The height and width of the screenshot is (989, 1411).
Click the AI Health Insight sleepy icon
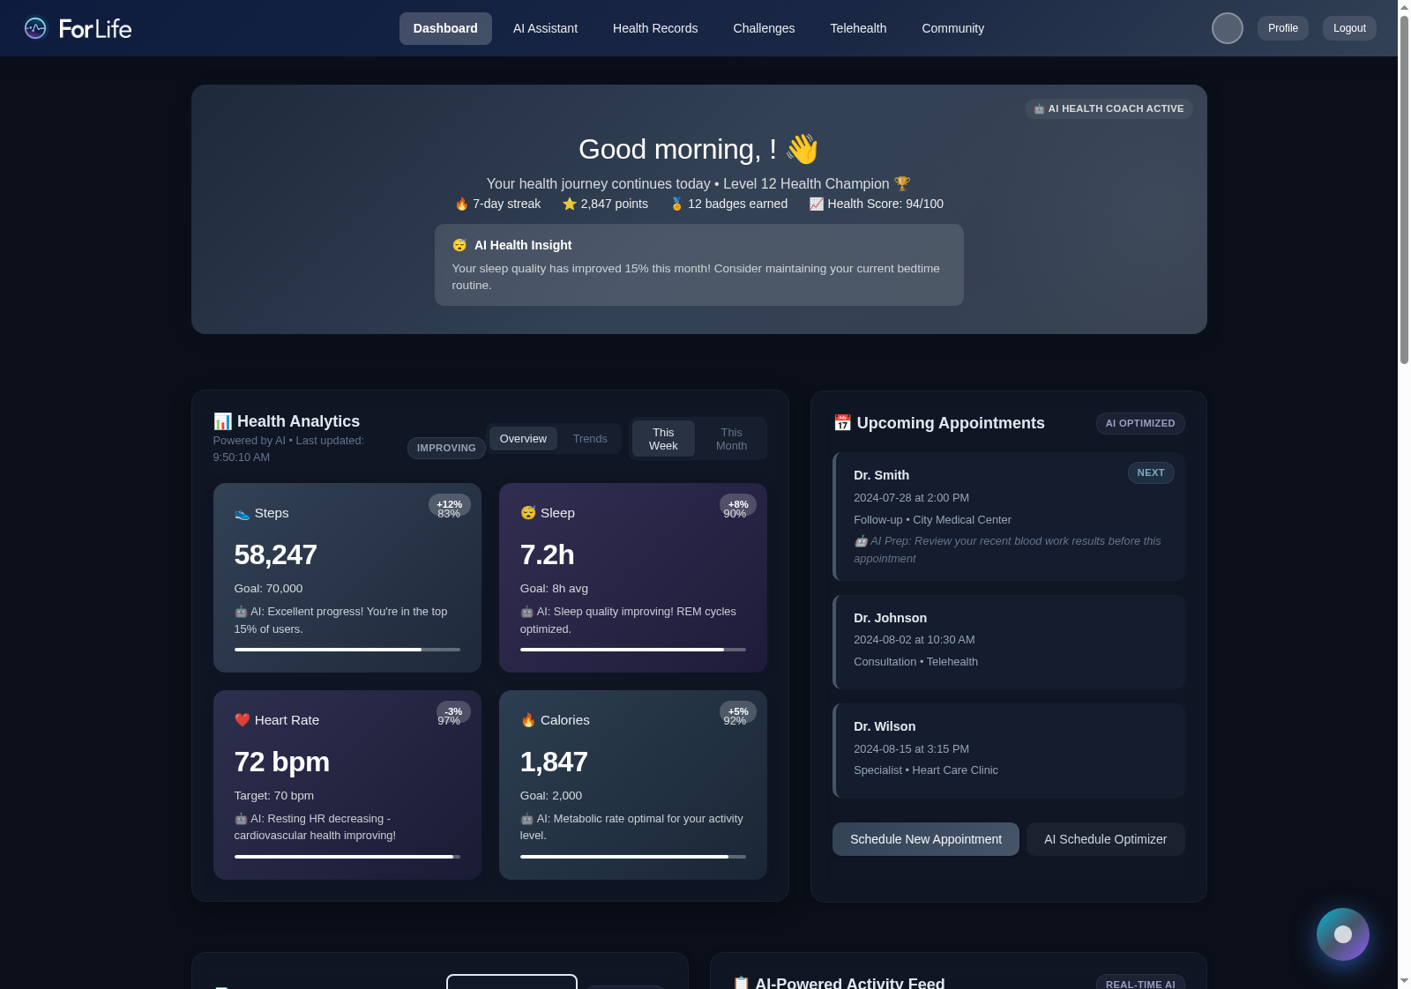[459, 245]
